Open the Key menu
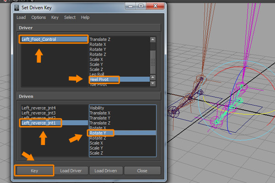The height and width of the screenshot is (183, 275). coord(55,17)
